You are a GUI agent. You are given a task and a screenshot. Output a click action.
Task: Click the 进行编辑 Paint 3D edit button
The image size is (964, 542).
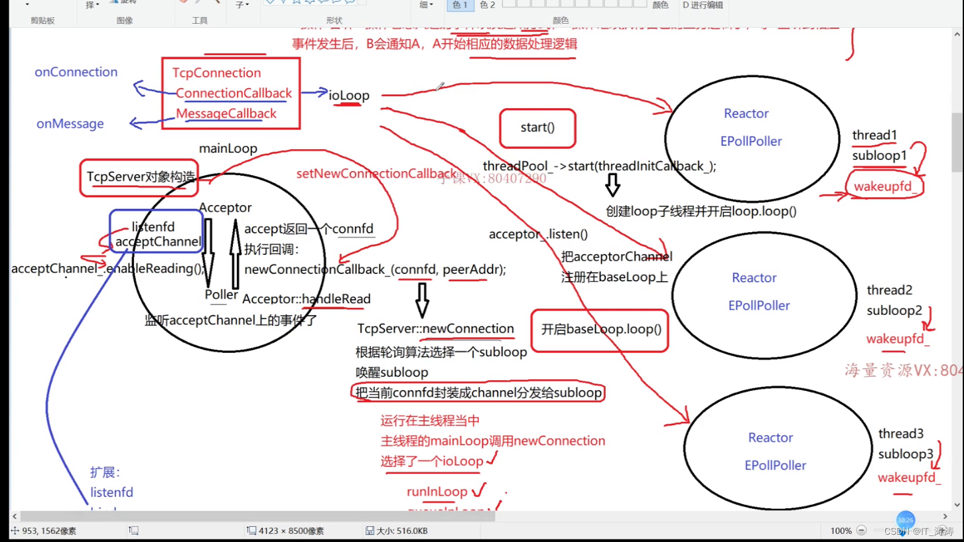703,5
